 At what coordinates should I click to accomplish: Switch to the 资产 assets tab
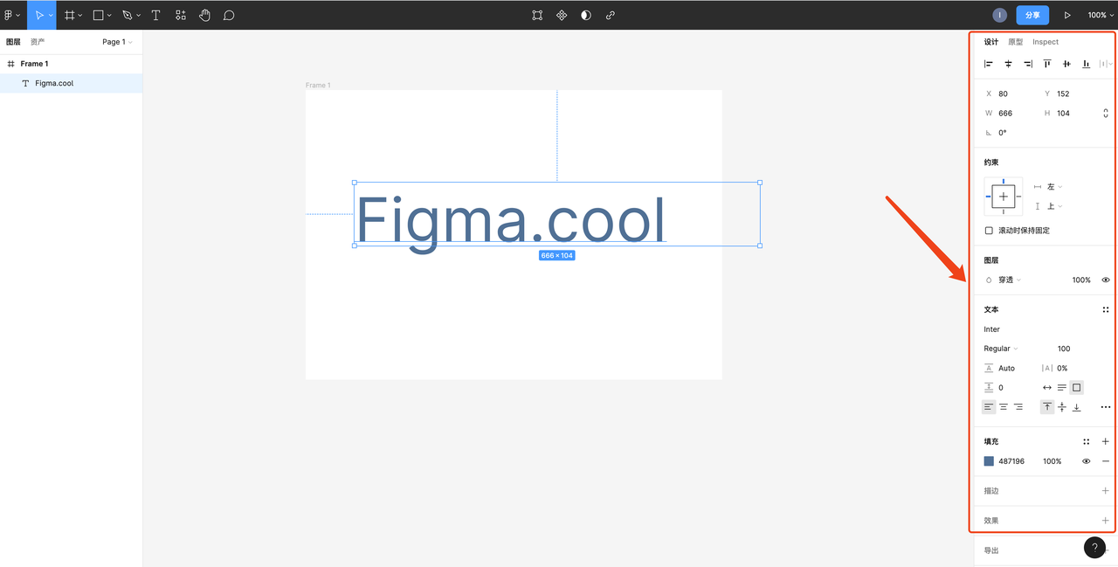[x=38, y=42]
